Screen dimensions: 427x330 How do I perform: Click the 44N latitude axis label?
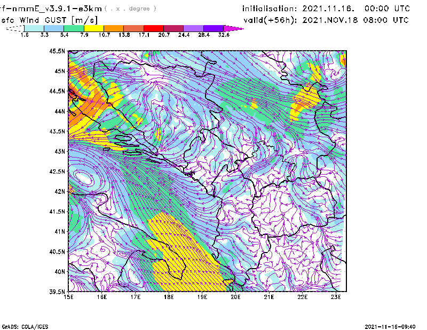point(60,111)
